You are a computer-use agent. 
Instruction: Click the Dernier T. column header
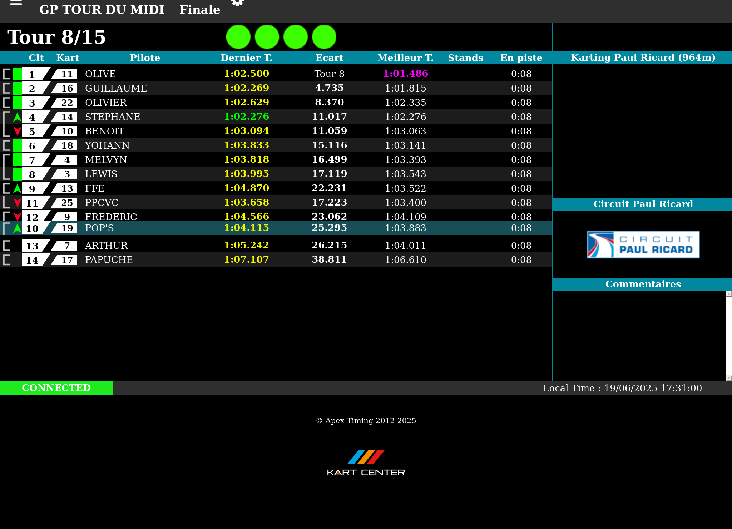(x=246, y=58)
